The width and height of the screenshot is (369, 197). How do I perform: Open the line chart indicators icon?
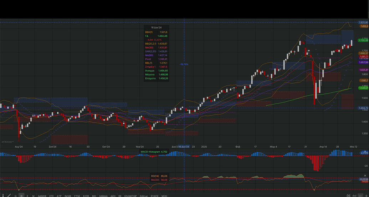click(x=349, y=196)
